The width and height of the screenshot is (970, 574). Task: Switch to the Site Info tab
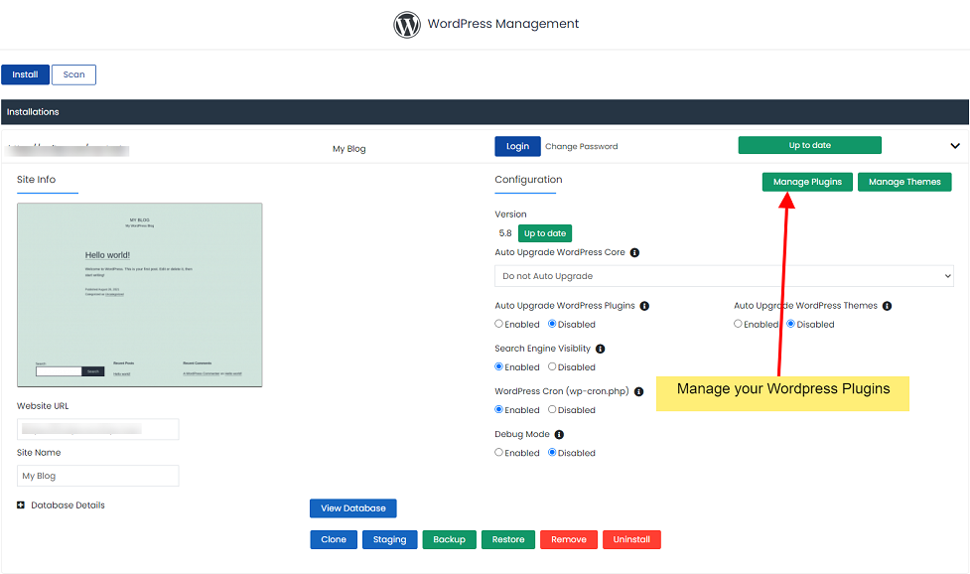(x=36, y=180)
